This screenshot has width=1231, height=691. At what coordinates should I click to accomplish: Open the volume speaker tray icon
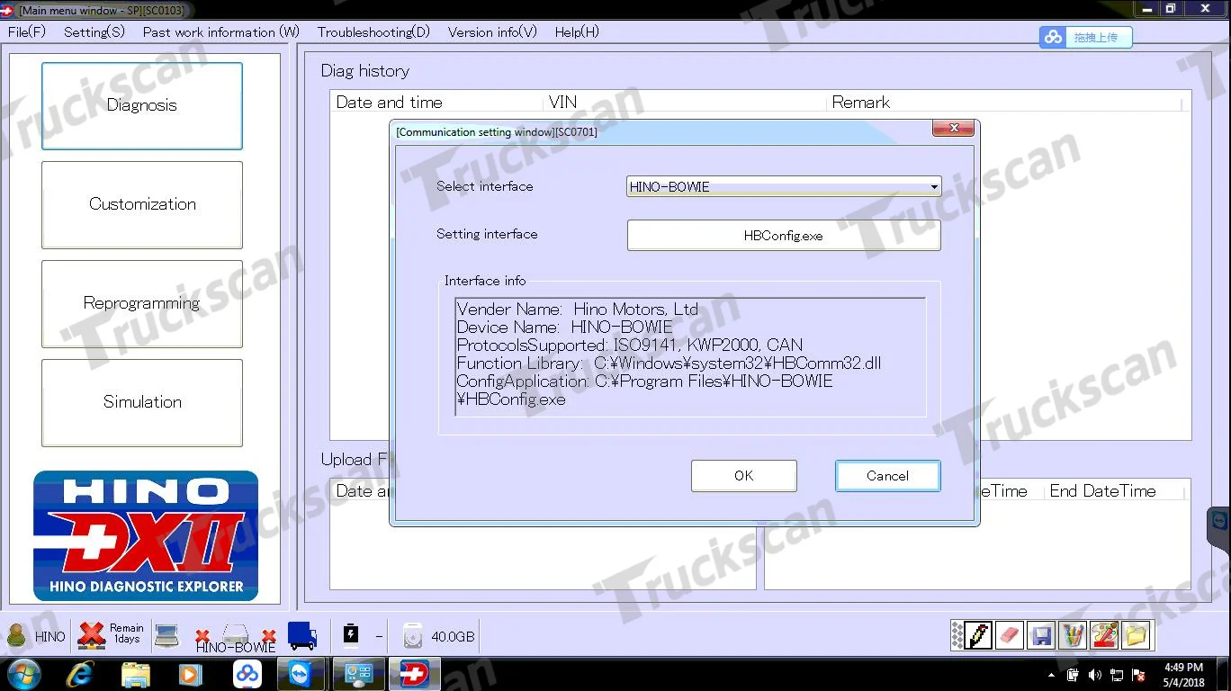1094,675
